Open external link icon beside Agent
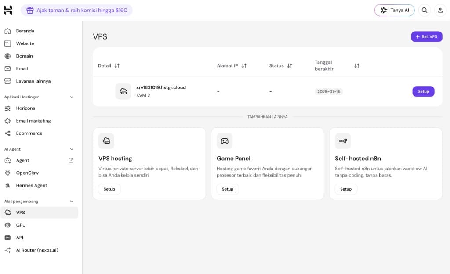The width and height of the screenshot is (450, 274). click(71, 161)
